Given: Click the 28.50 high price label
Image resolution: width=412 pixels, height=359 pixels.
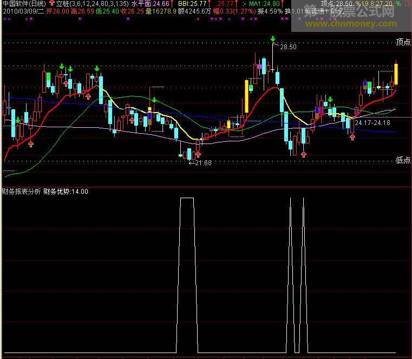Looking at the screenshot, I should [x=288, y=47].
